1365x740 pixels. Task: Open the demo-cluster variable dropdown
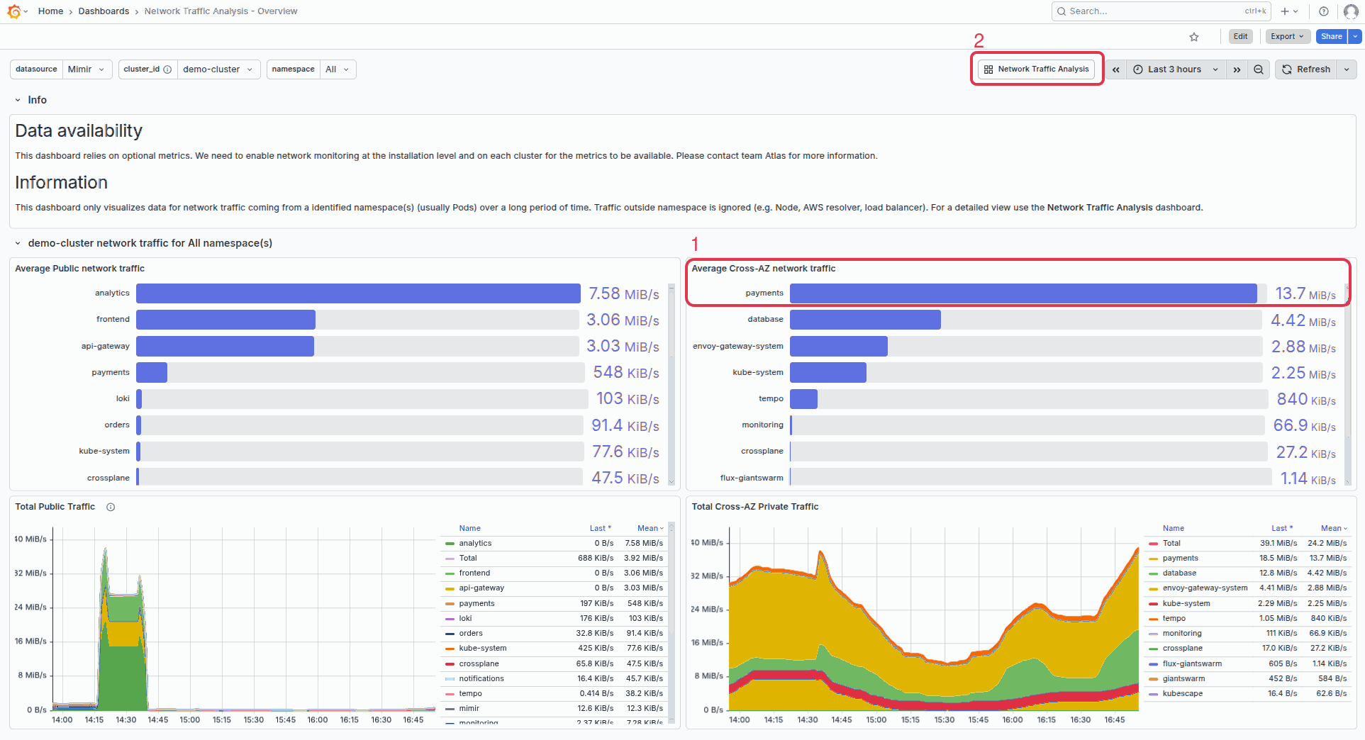tap(218, 69)
